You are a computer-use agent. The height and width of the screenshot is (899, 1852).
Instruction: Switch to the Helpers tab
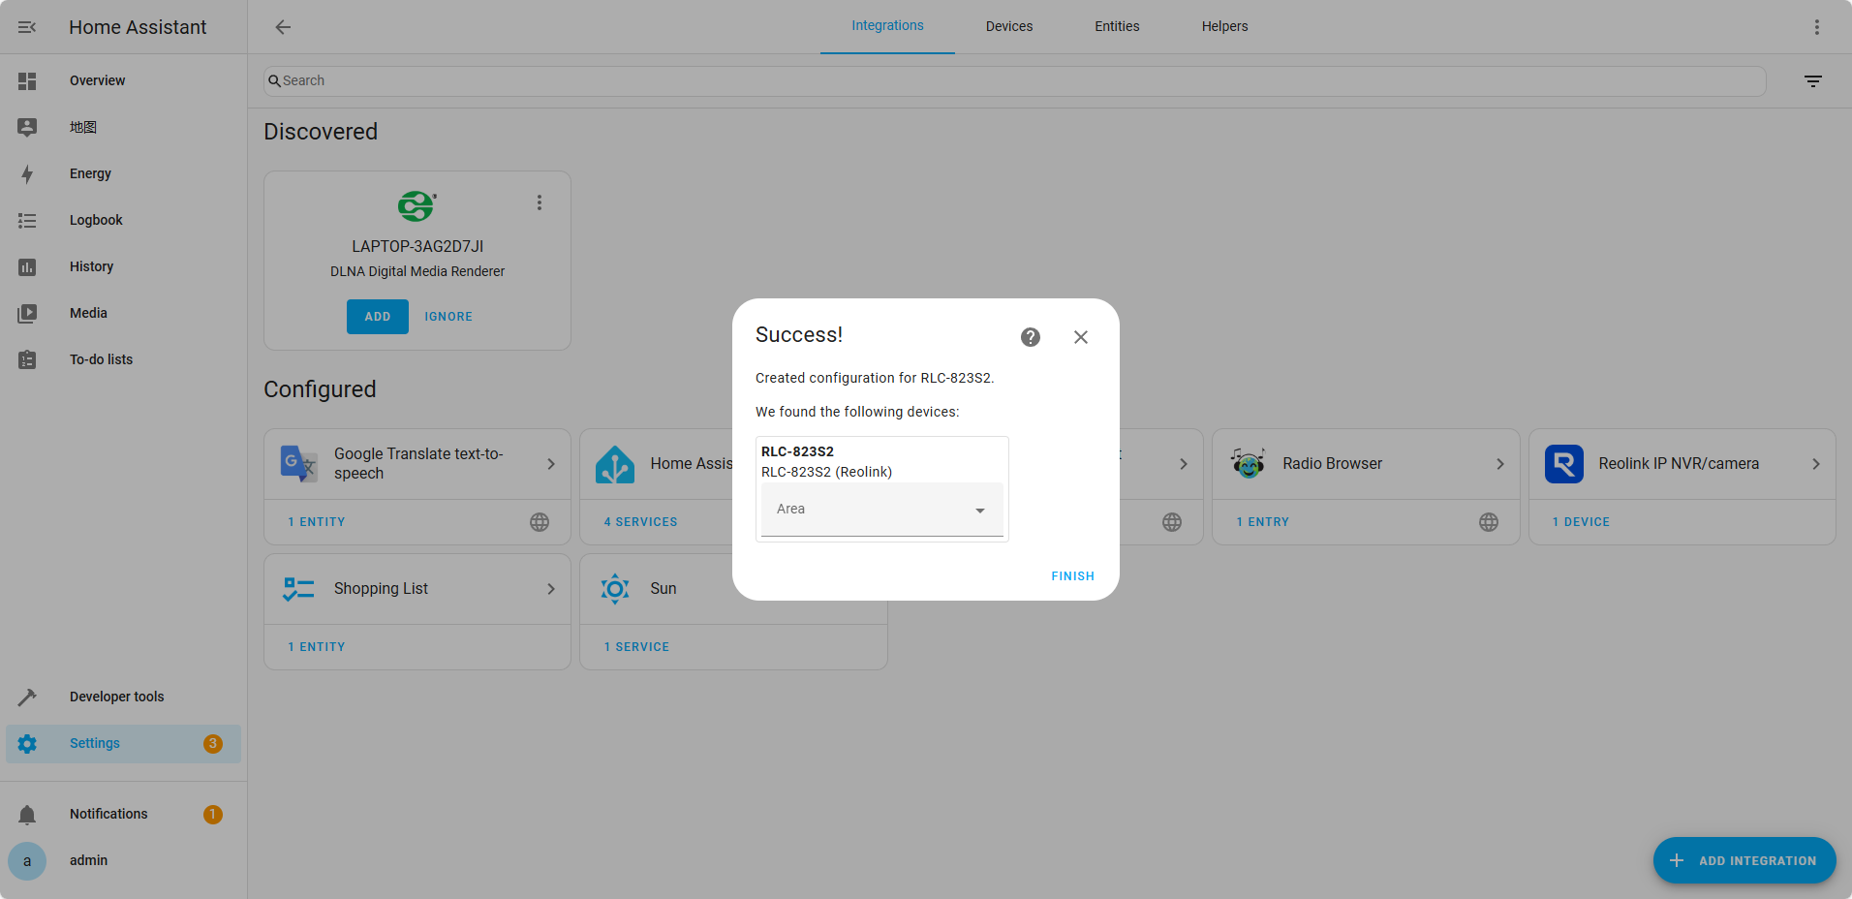(1224, 26)
